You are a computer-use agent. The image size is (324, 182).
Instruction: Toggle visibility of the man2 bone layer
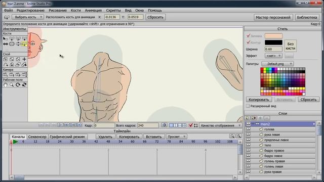[x=248, y=124]
